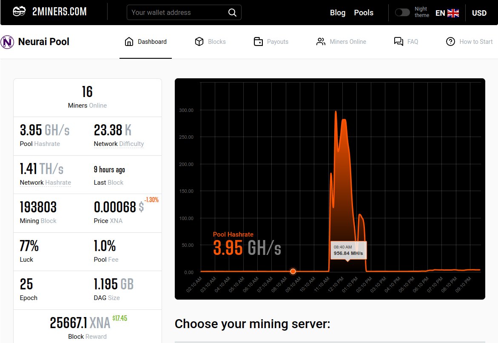Click the UK flag icon
This screenshot has height=343, width=498.
pos(453,13)
